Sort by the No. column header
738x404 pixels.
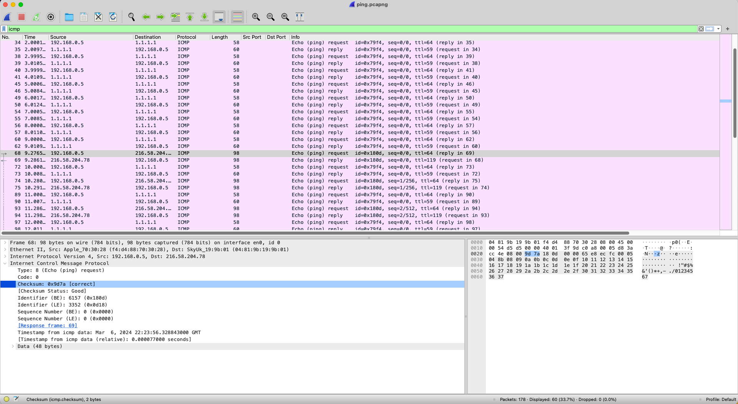[x=11, y=37]
